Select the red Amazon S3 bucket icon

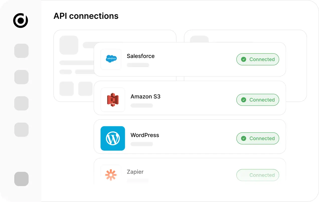(113, 100)
